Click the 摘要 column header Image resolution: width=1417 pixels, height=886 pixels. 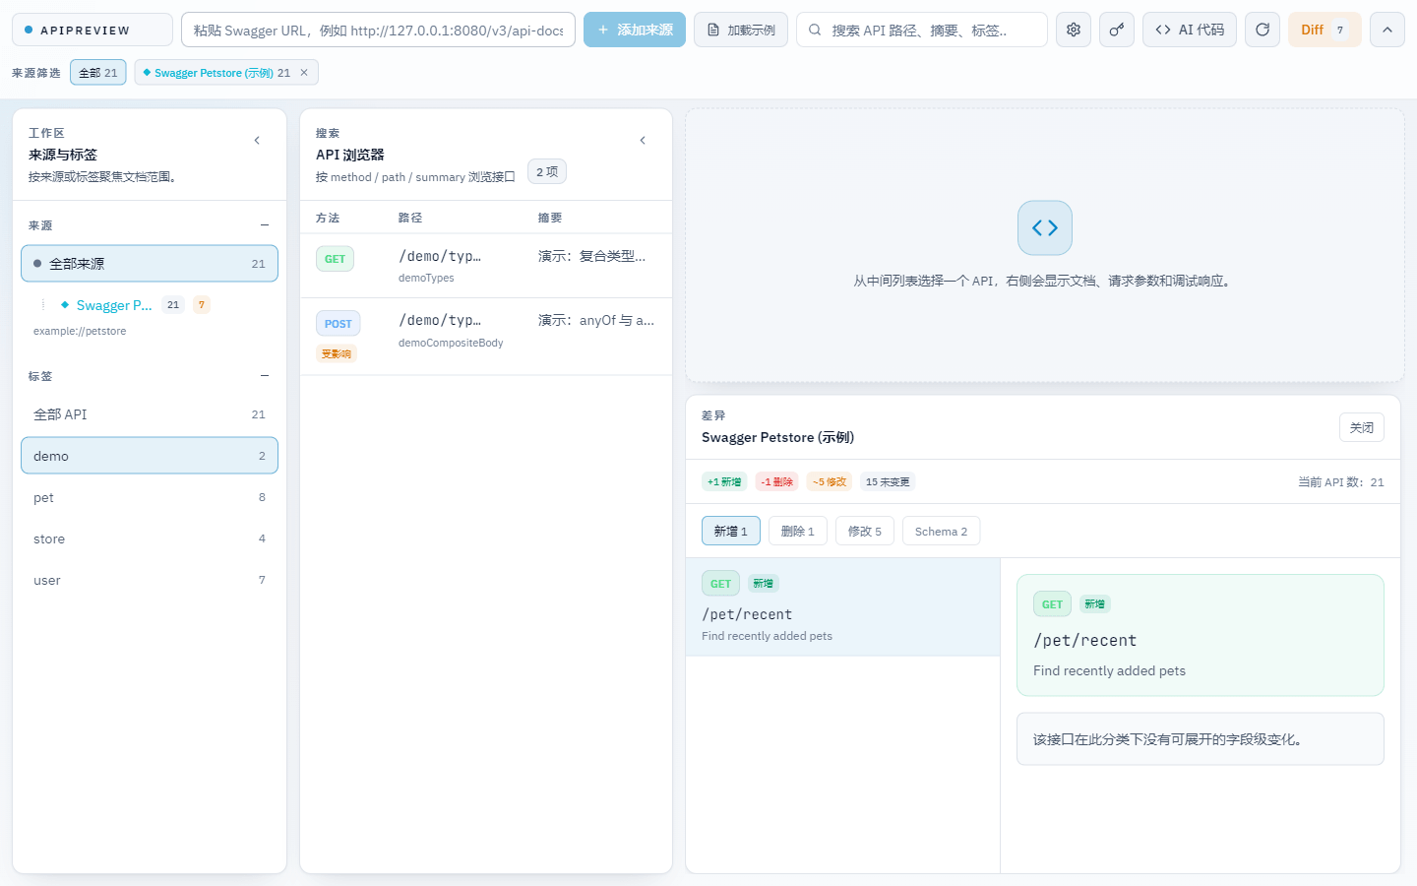click(x=550, y=219)
